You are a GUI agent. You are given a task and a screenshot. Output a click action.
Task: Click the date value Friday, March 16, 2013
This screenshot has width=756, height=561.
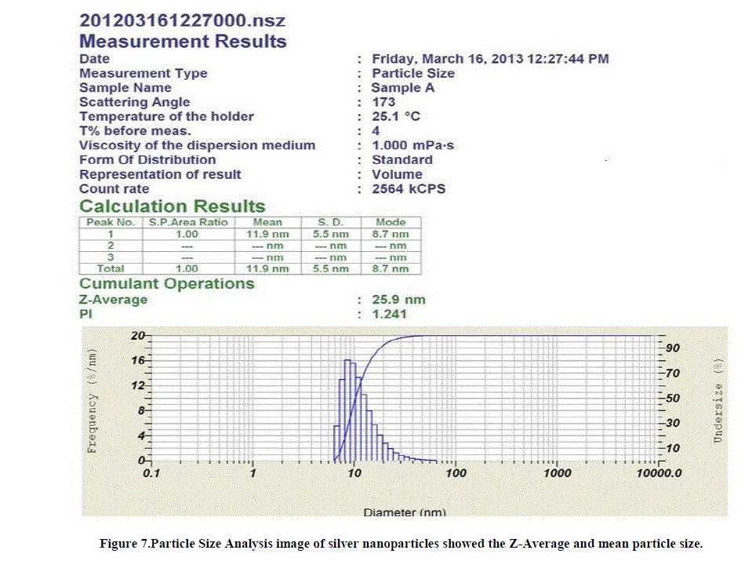tap(489, 59)
